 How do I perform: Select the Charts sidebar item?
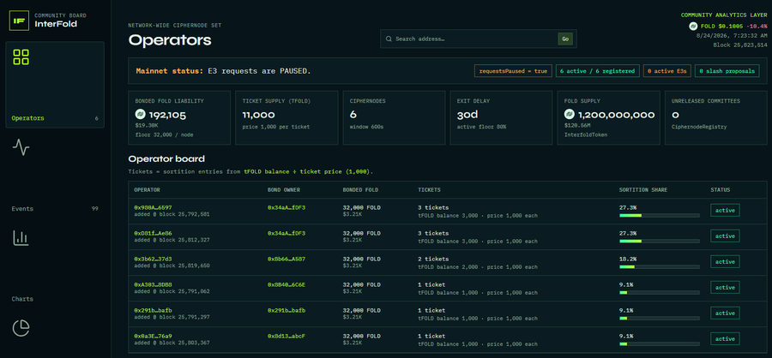tap(22, 299)
